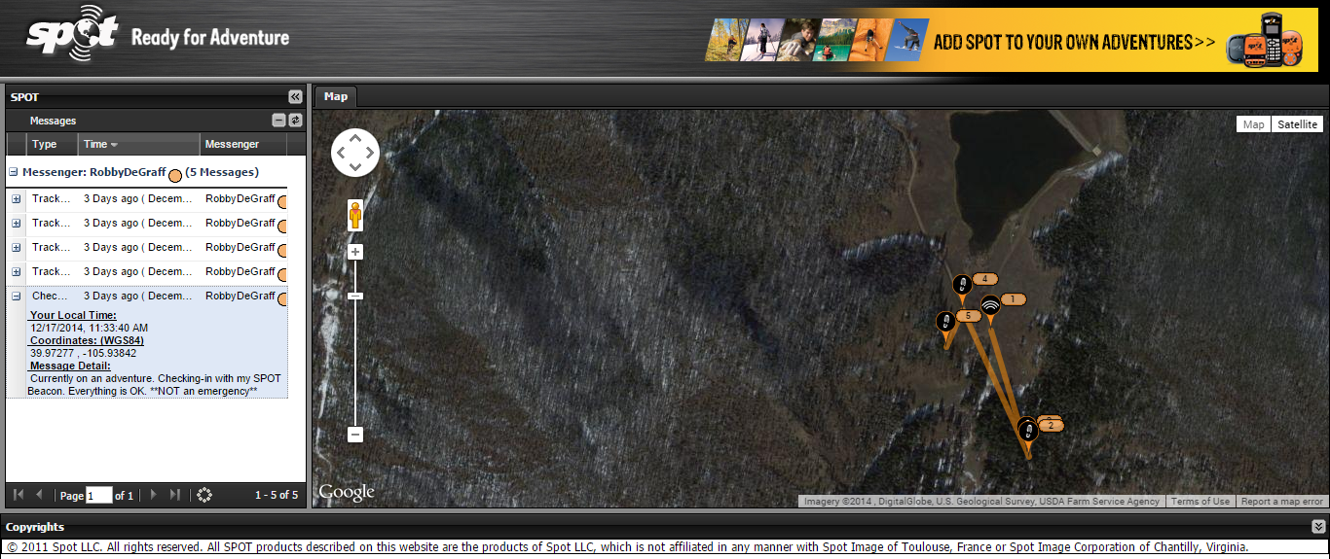Viewport: 1330px width, 559px height.
Task: Click the orange label badge 1
Action: click(1013, 299)
